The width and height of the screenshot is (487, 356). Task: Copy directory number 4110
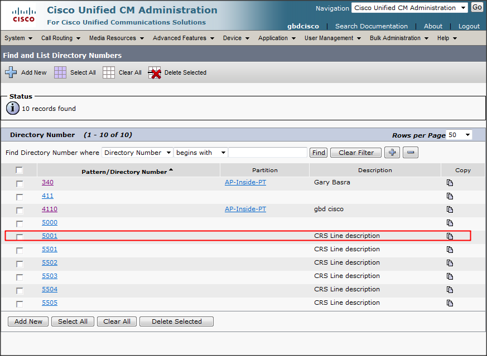click(x=450, y=209)
